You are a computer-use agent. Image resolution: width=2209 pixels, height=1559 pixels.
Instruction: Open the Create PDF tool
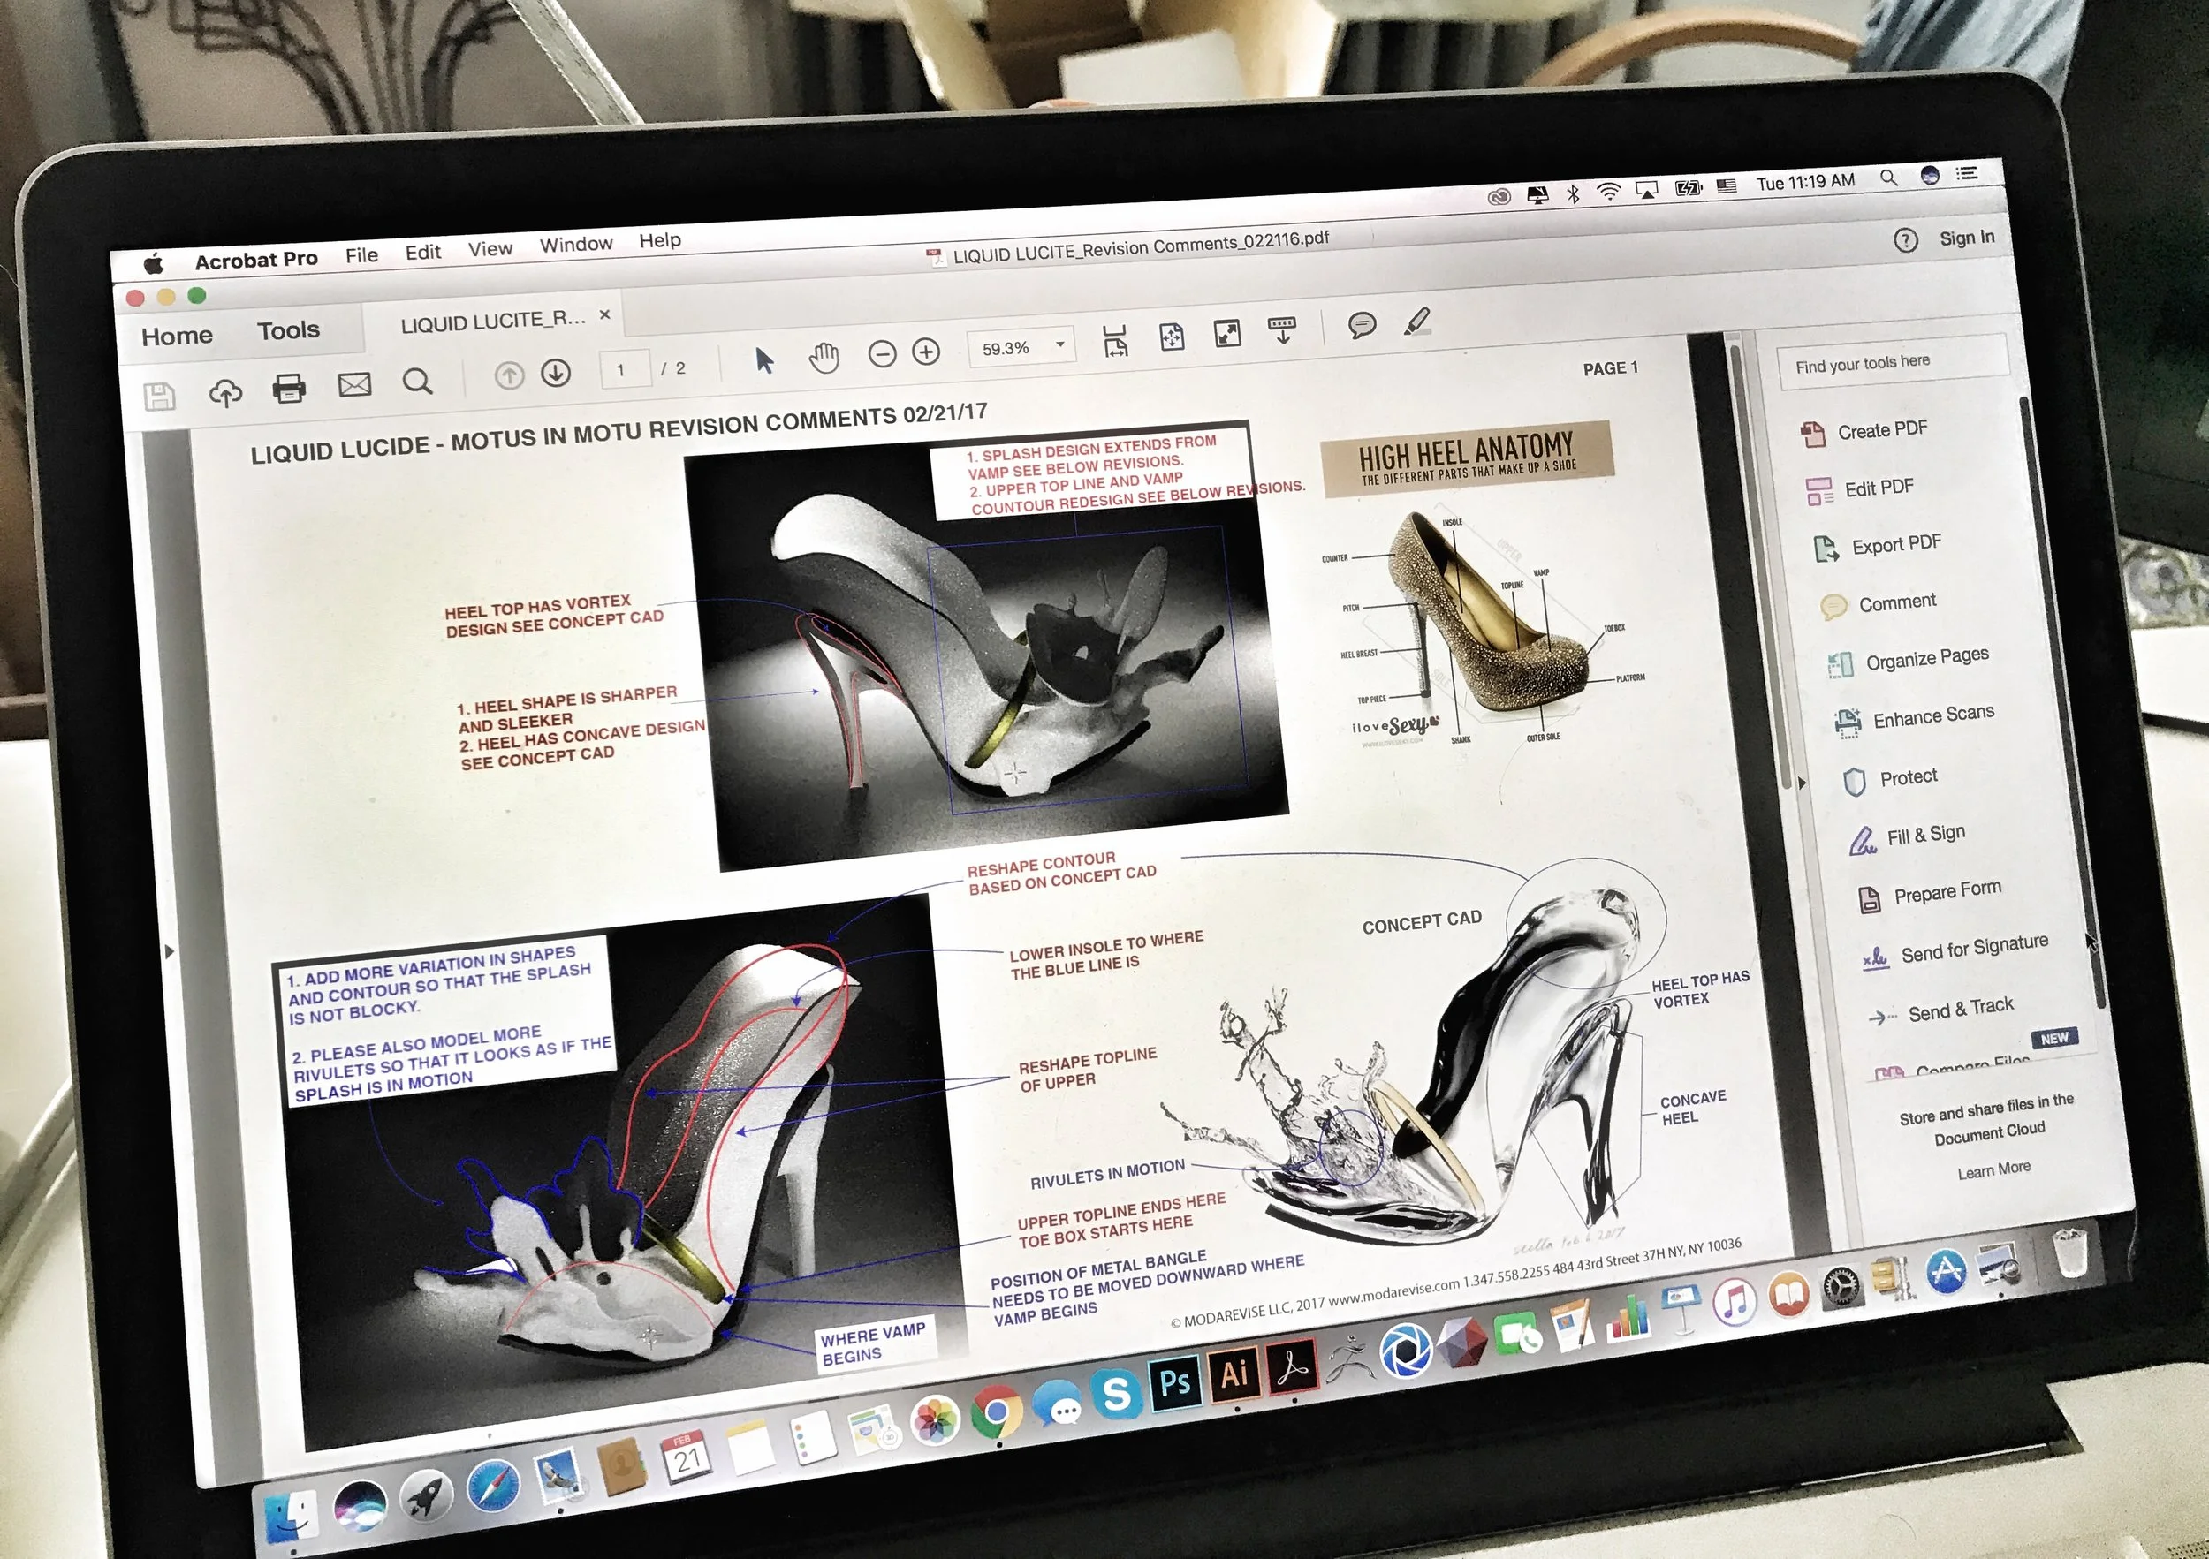coord(1864,432)
